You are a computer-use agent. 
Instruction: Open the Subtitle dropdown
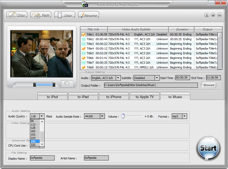[x=157, y=78]
